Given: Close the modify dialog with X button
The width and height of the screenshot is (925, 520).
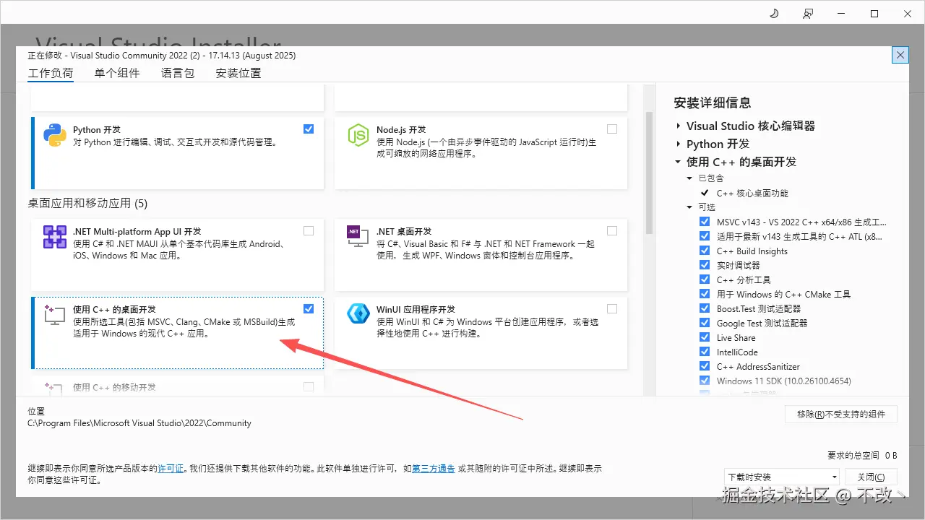Looking at the screenshot, I should pos(900,55).
